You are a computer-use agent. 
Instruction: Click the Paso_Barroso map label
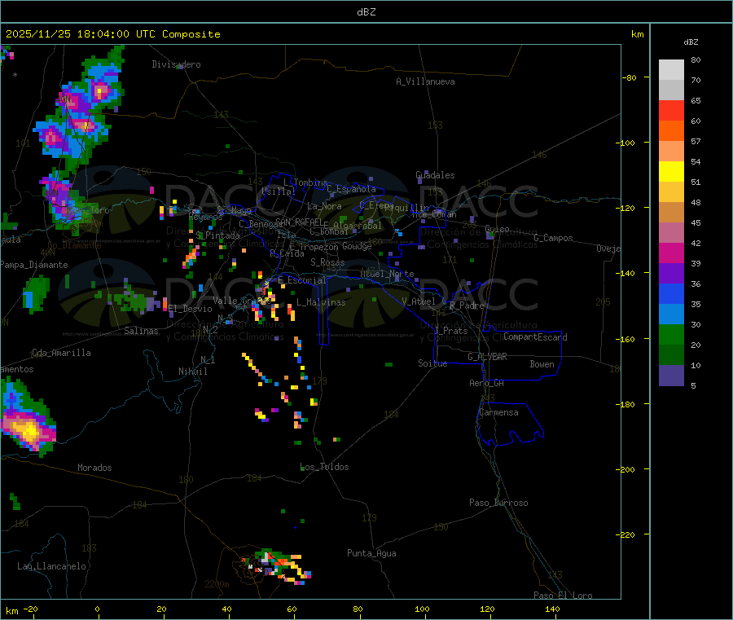point(498,503)
